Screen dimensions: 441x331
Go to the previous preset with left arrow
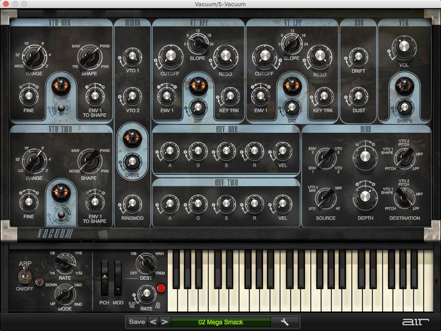point(153,322)
